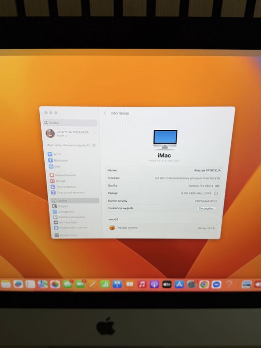Screen dimensions: 261x348
Task: Focus the Szukaj search field
Action: pyautogui.click(x=70, y=123)
